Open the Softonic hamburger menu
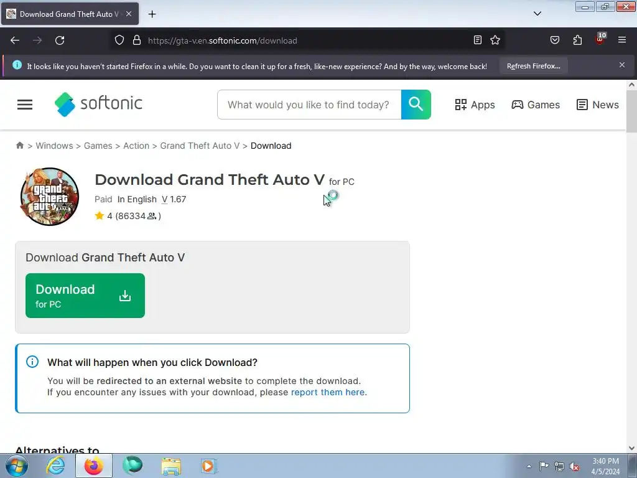637x478 pixels. 25,105
